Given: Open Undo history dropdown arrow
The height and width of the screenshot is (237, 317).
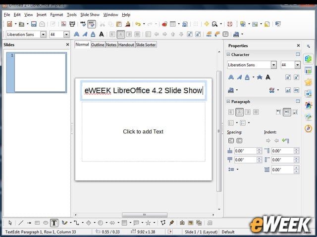Looking at the screenshot, I should [x=144, y=24].
